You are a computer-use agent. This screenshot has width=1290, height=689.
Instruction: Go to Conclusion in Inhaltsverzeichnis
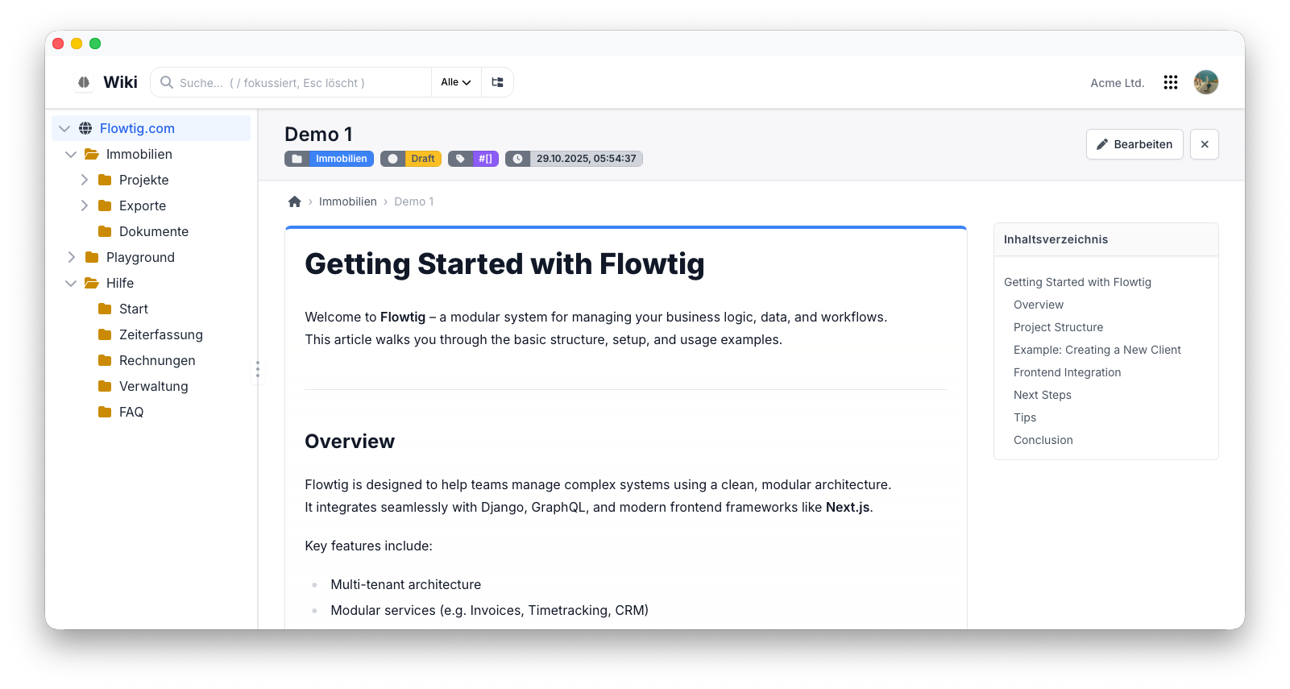click(x=1043, y=440)
